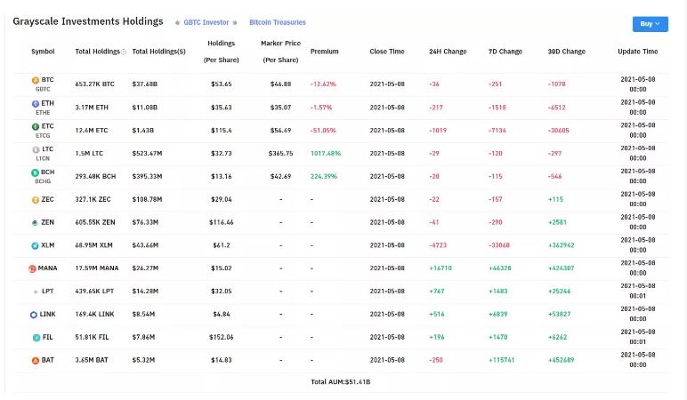Click the $14.28M LPT holdings value
687x400 pixels.
pyautogui.click(x=145, y=292)
